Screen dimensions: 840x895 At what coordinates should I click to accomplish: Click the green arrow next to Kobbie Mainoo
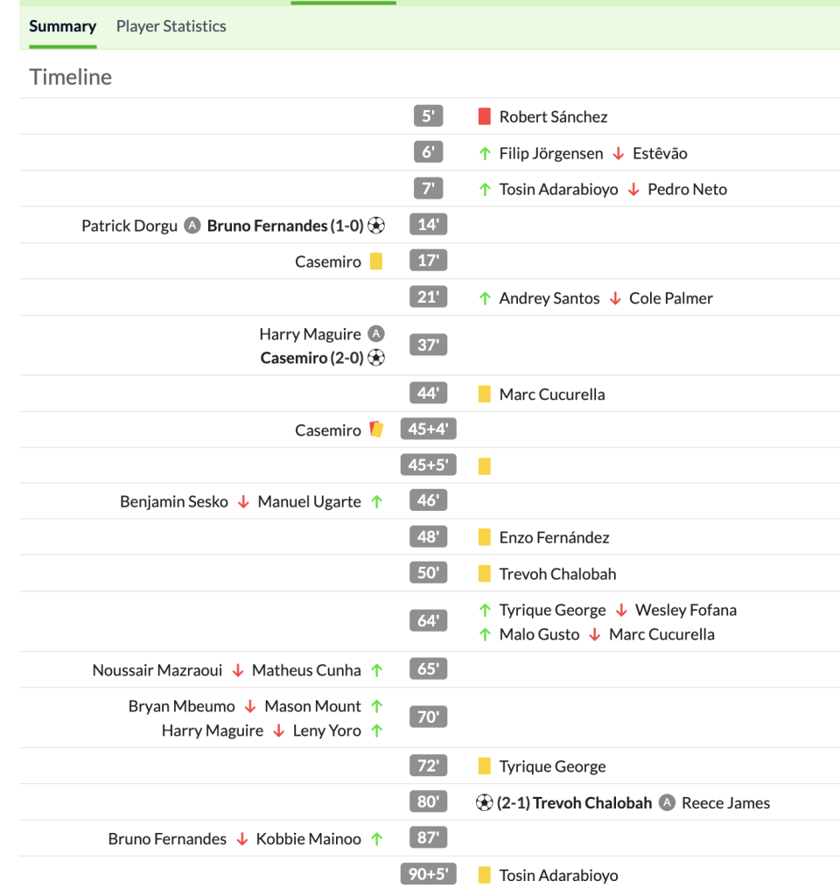coord(376,839)
